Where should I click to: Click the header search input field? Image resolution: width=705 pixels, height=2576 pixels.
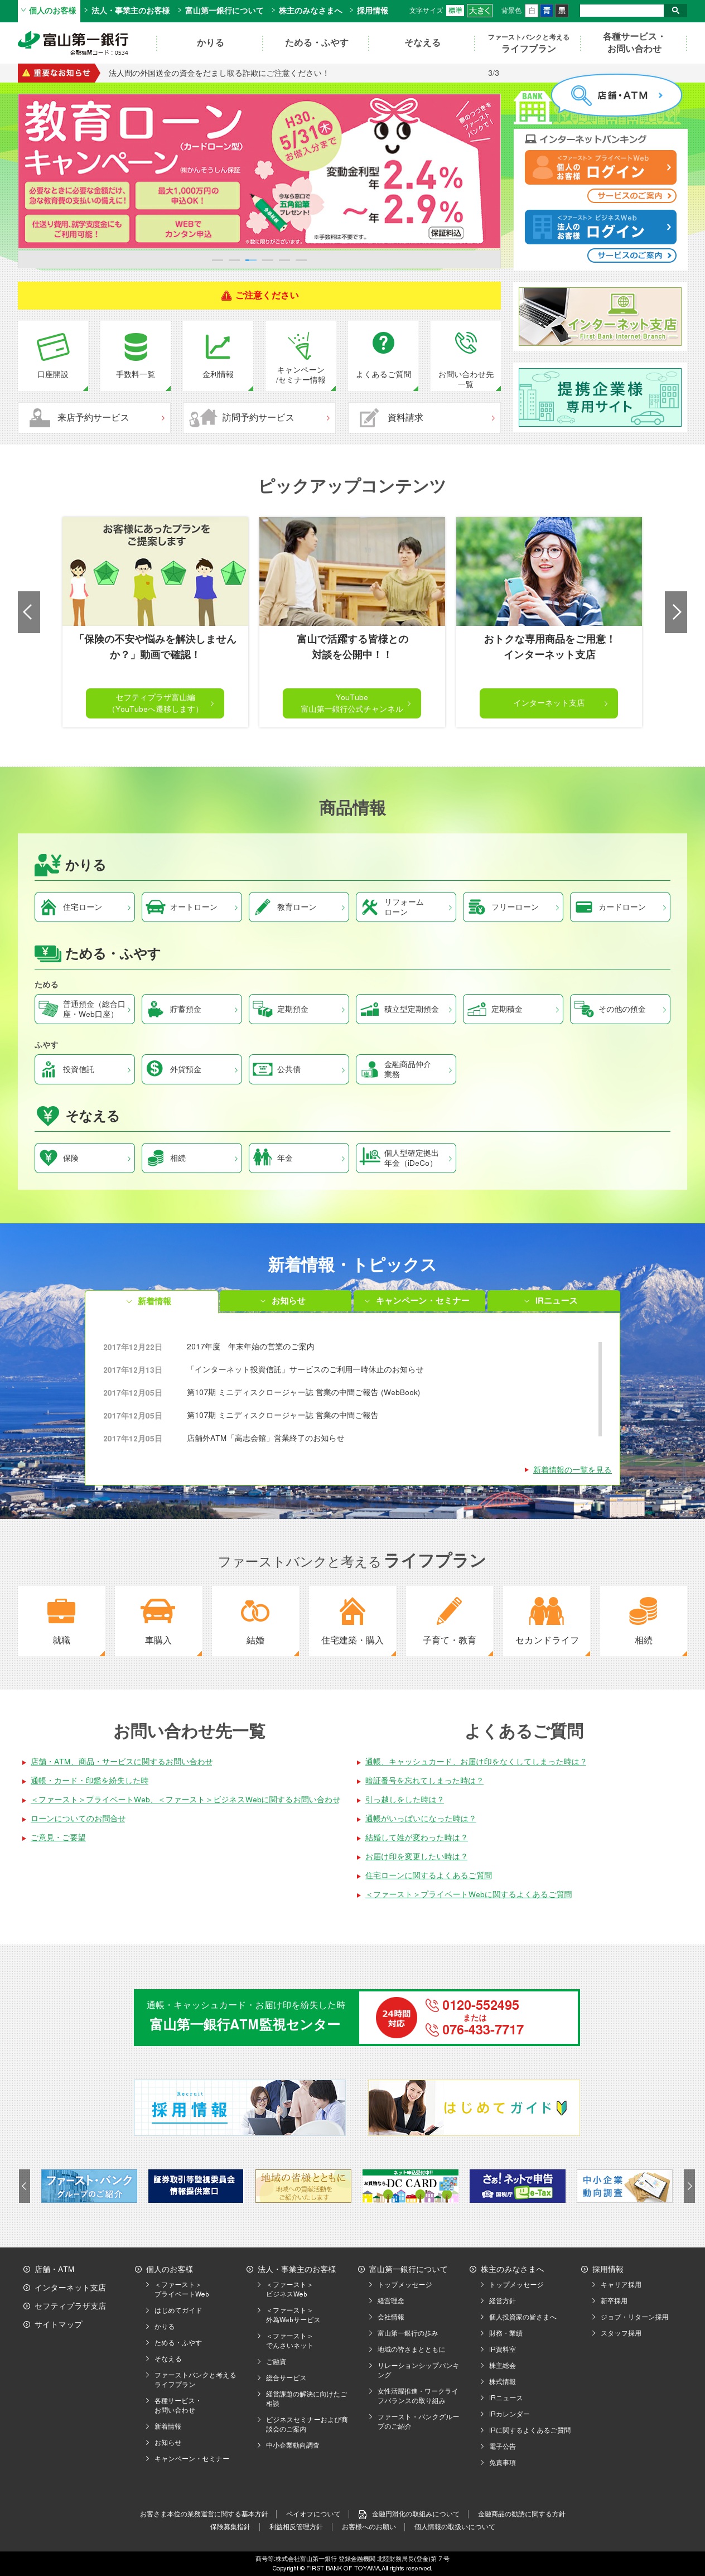coord(621,11)
